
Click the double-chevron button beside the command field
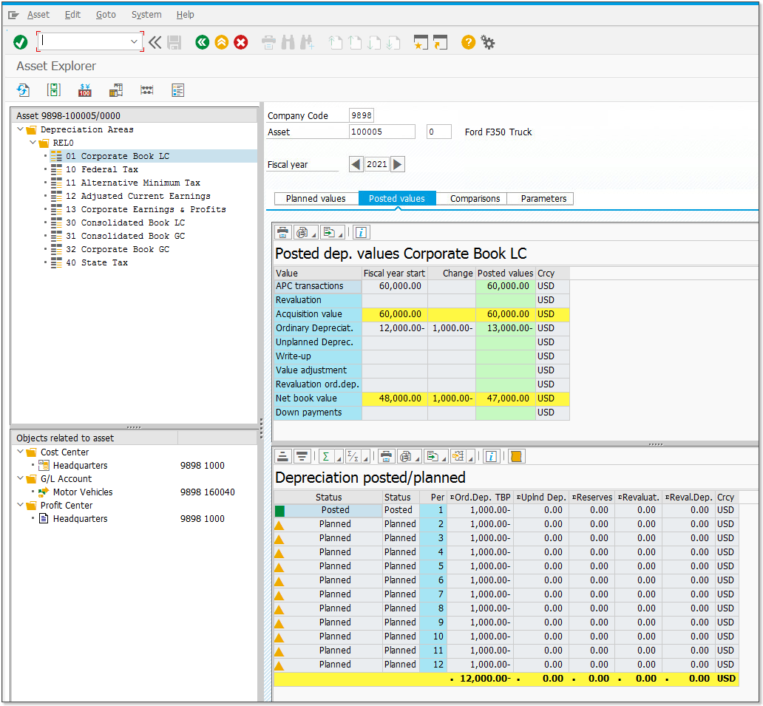coord(155,42)
